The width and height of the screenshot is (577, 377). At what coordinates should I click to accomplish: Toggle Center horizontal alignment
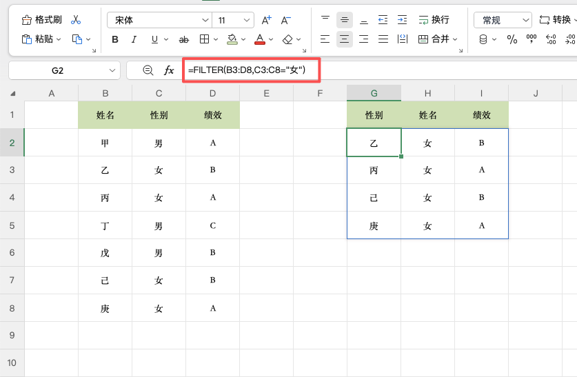click(345, 39)
